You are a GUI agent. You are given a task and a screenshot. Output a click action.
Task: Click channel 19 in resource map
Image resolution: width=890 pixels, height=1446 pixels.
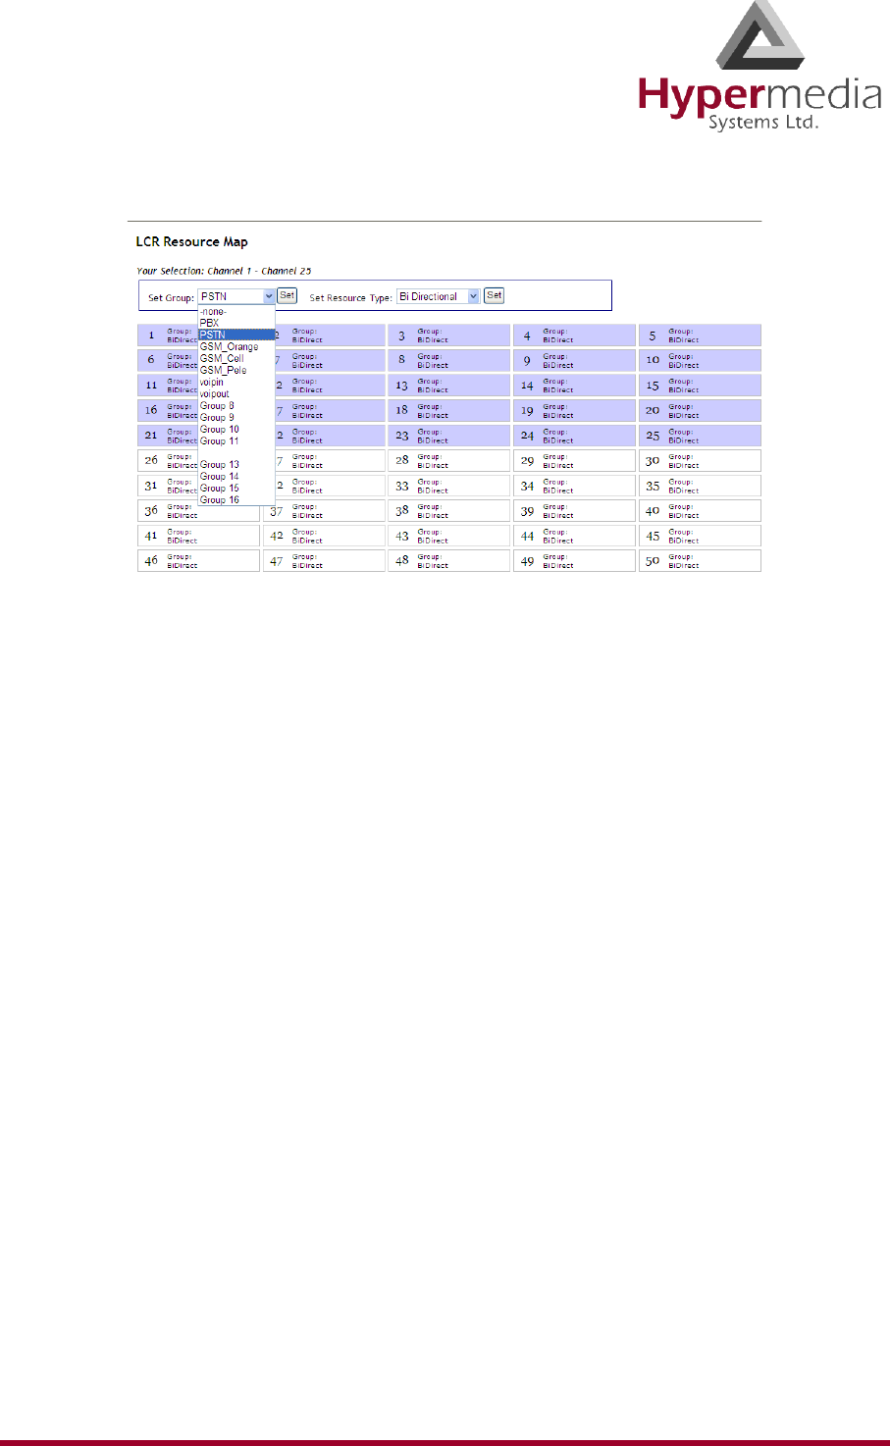coord(574,410)
